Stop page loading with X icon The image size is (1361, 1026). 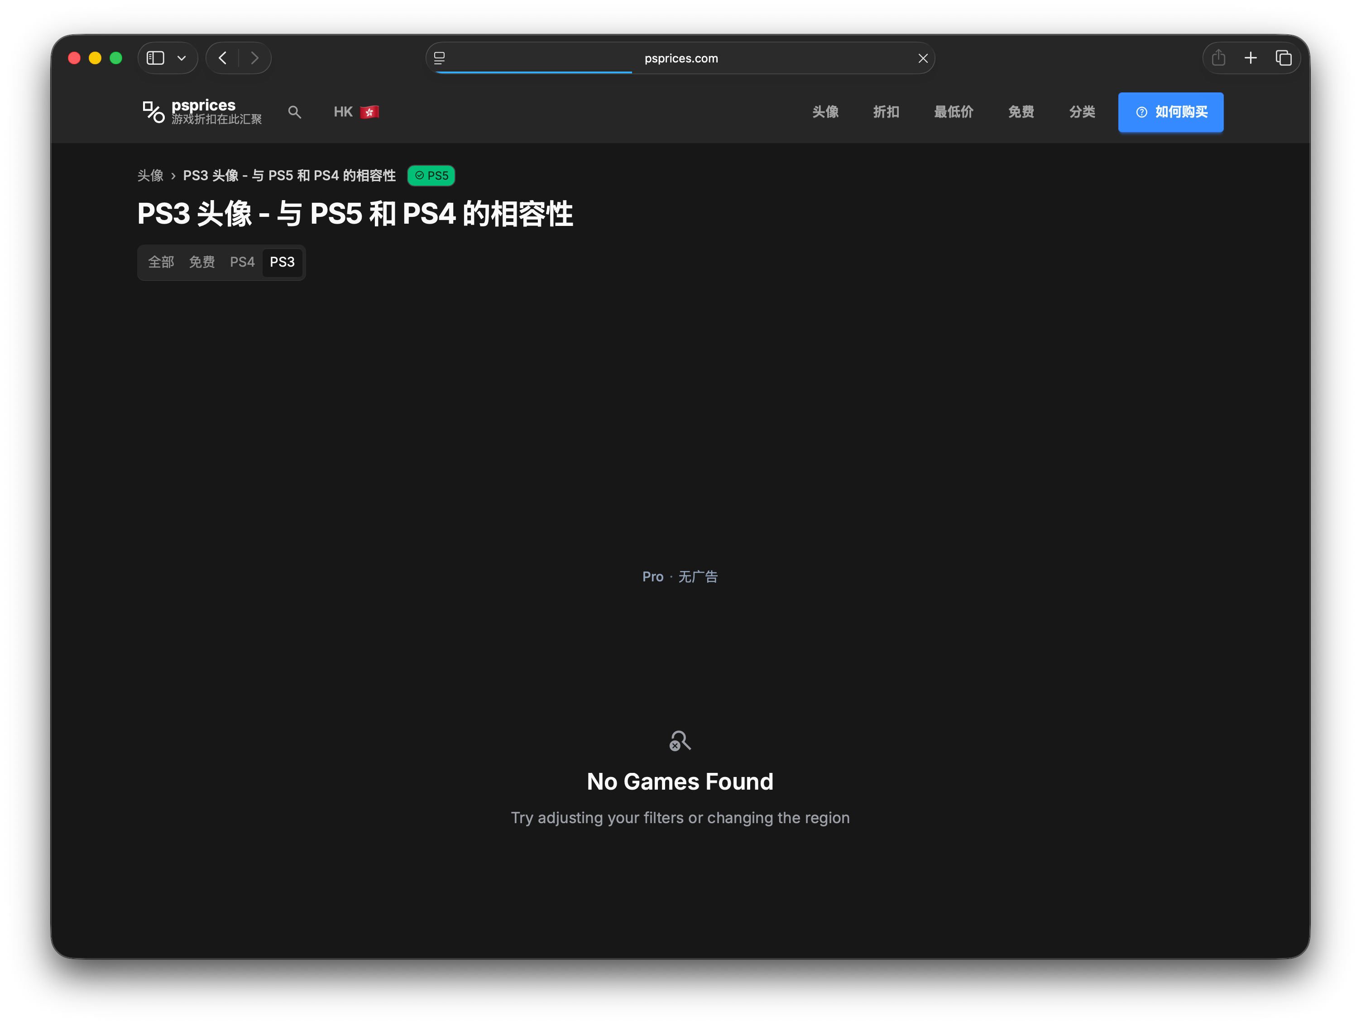pyautogui.click(x=923, y=58)
